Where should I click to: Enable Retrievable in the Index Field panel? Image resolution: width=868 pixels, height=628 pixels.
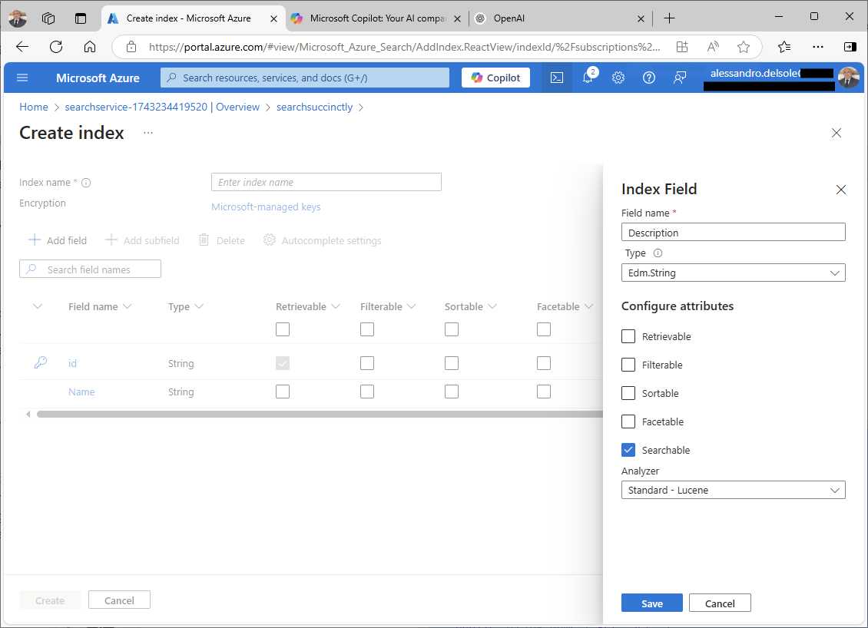[628, 335]
